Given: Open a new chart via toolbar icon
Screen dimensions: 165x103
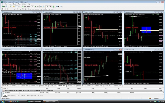Looking at the screenshot, I should click(x=3, y=7).
